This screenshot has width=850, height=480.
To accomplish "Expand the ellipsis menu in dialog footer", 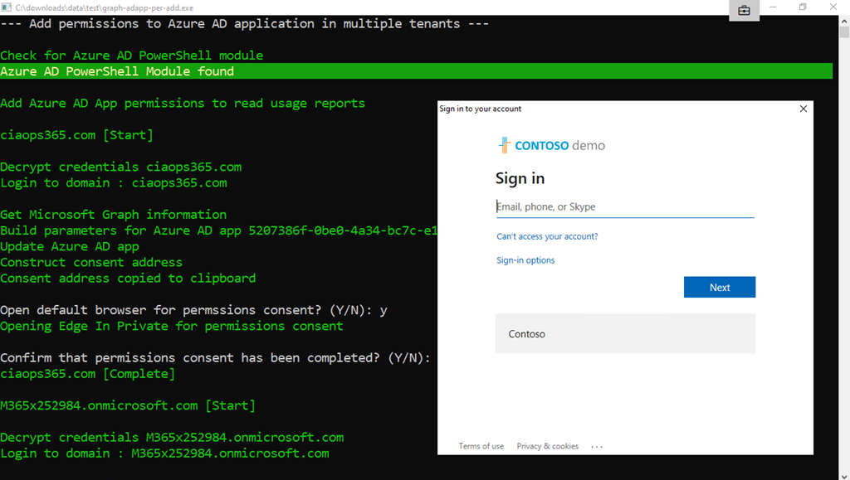I will [597, 446].
